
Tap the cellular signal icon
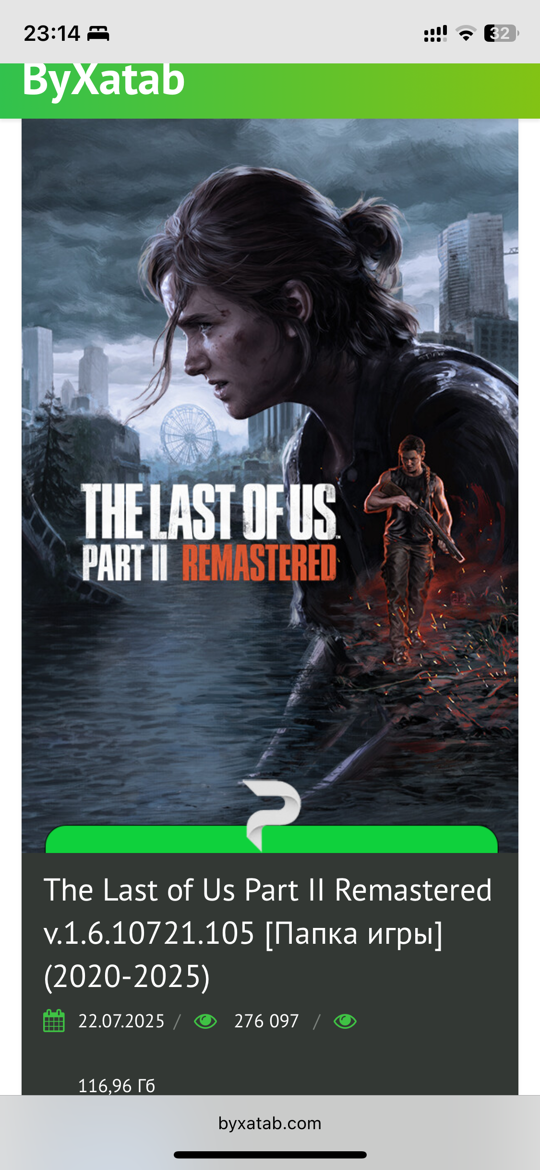[435, 34]
